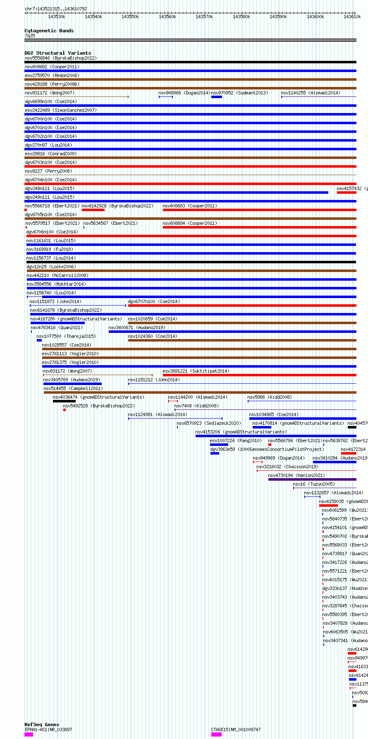Open nsv5492528 (ByrskaBishop2022) label
Image resolution: width=368 pixels, height=739 pixels.
(x=99, y=406)
